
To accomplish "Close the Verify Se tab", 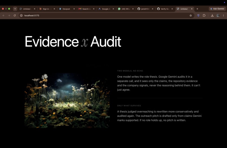I will coord(172,9).
